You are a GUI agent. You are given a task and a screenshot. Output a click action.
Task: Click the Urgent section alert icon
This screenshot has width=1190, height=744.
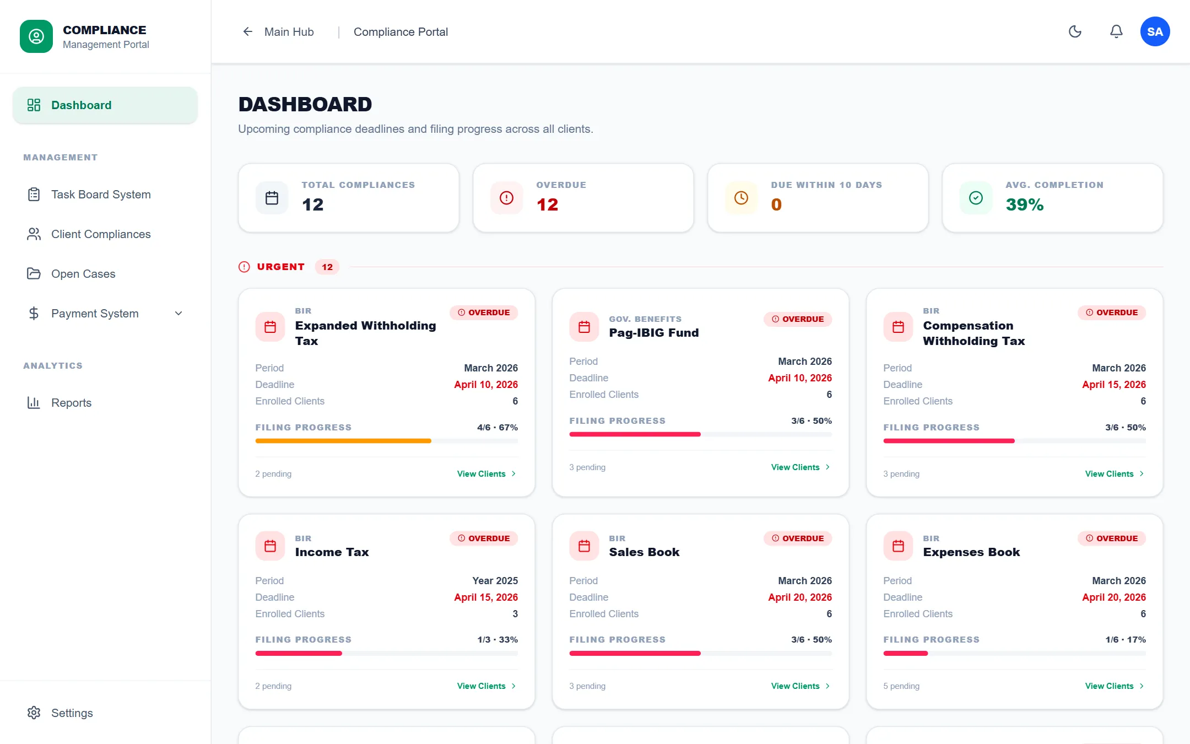244,267
